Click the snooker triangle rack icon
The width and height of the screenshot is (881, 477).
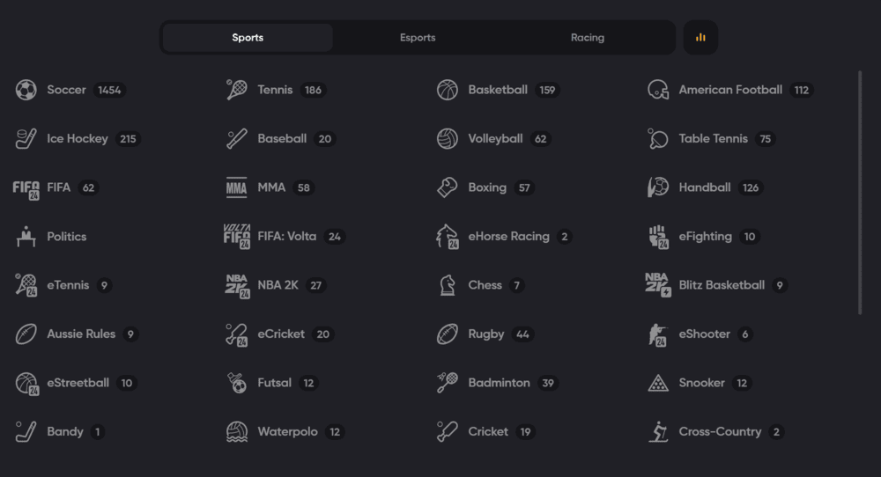pyautogui.click(x=657, y=383)
